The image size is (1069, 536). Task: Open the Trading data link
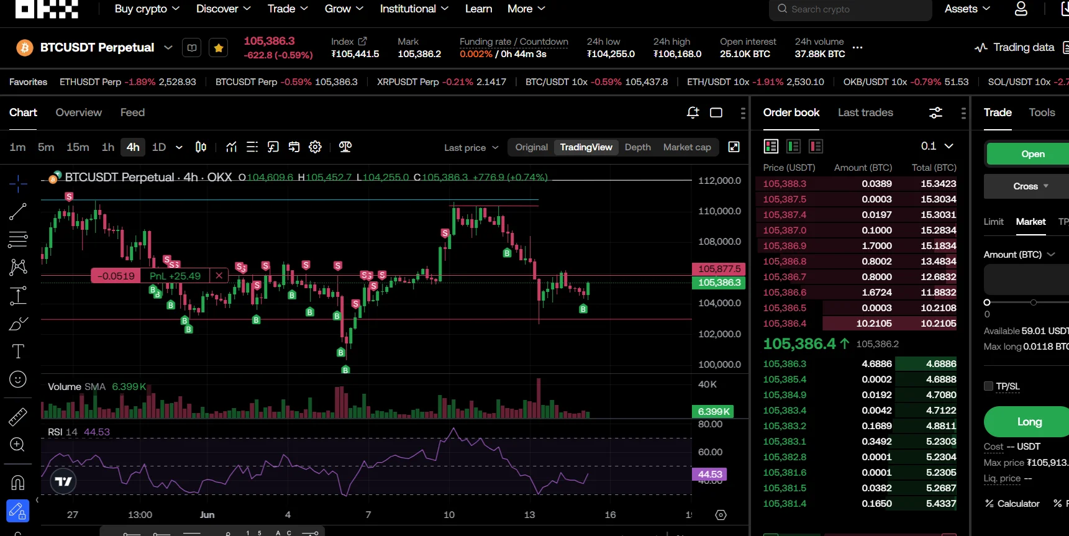coord(1014,47)
